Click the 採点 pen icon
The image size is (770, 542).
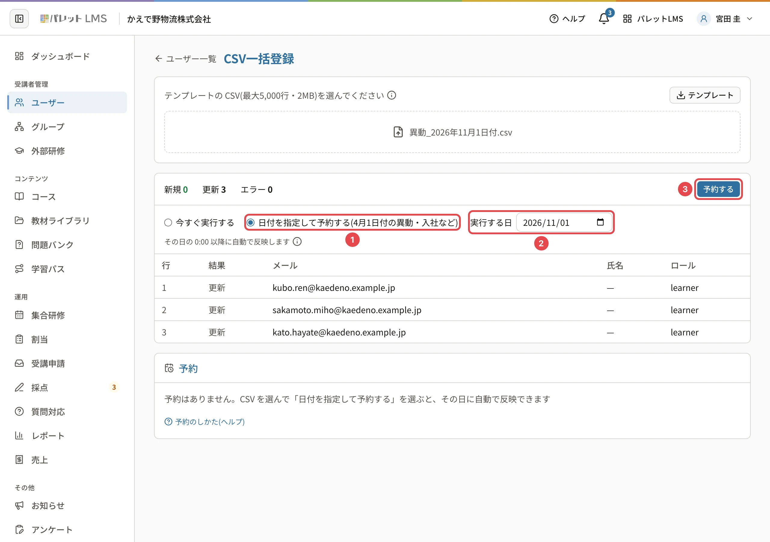pos(20,388)
